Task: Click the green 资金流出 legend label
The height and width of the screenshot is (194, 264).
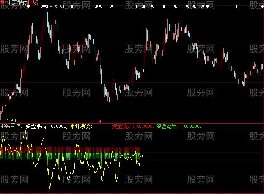Action: tap(167, 126)
